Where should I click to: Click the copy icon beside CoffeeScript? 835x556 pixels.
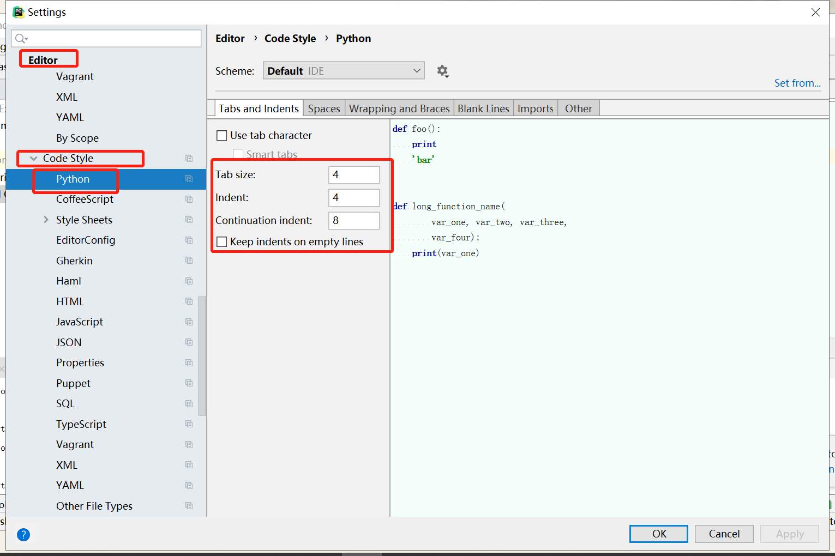189,200
